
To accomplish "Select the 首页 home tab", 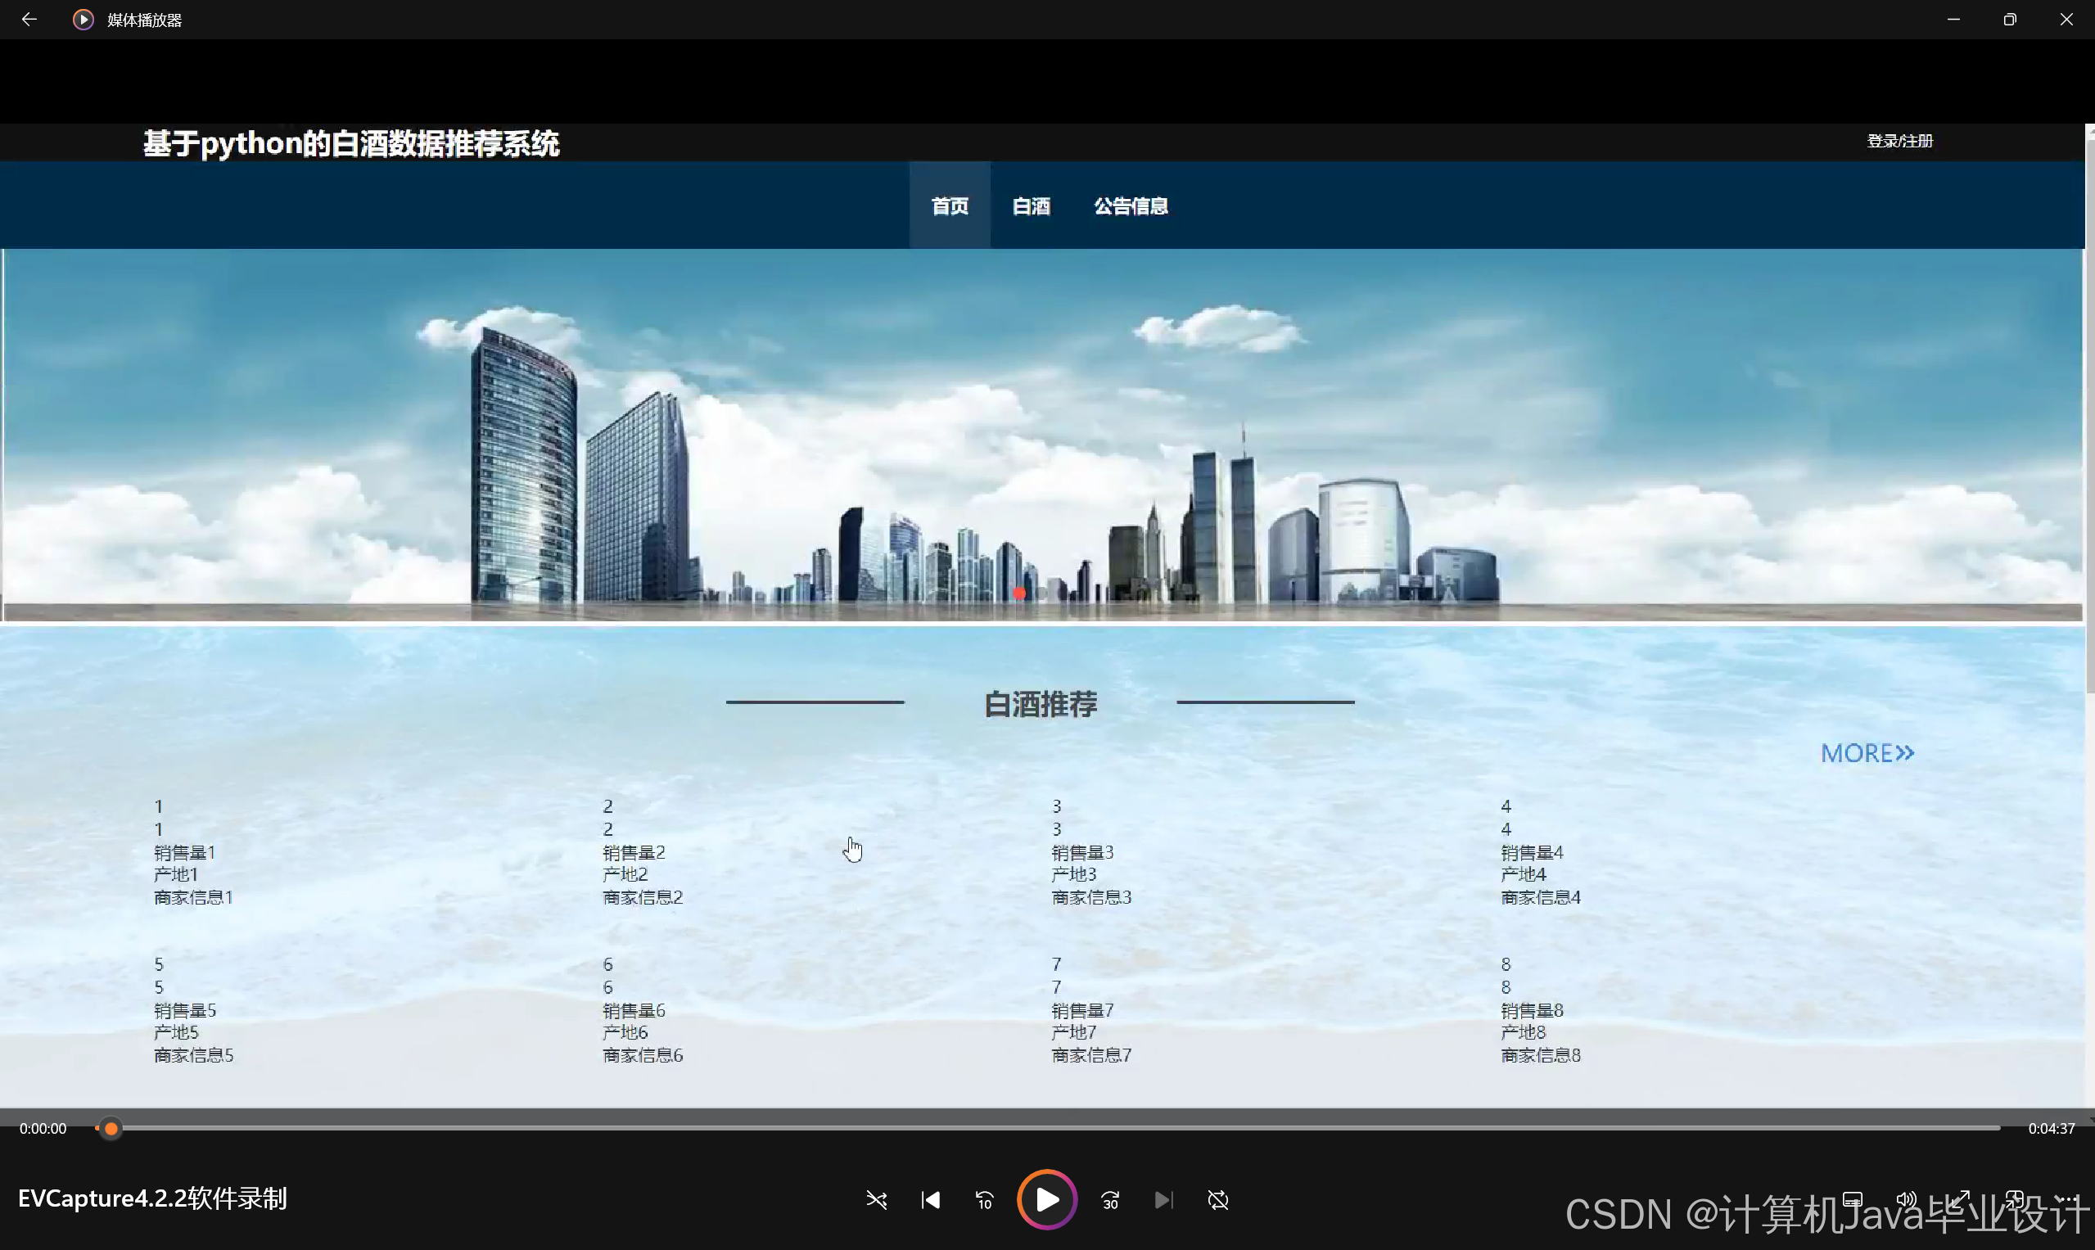I will tap(950, 205).
